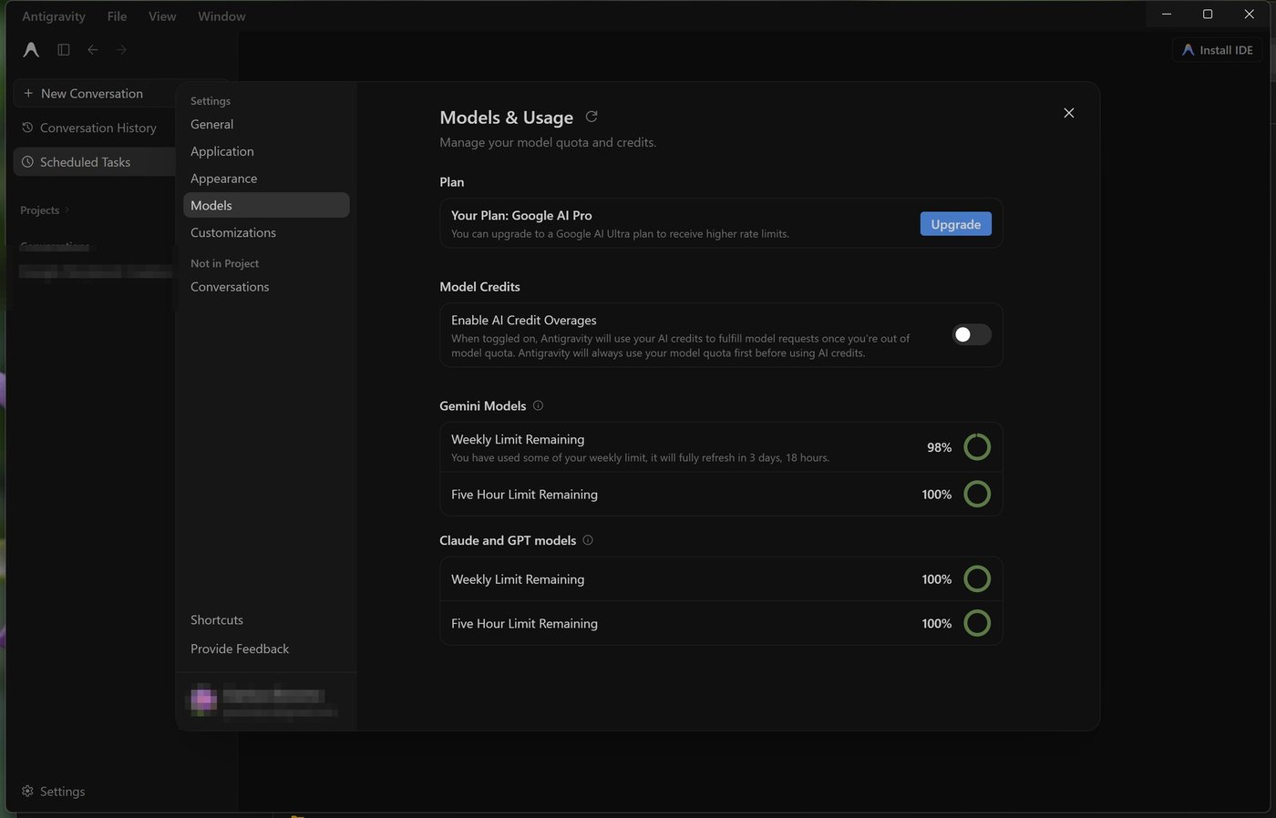Screen dimensions: 1276x818
Task: Minimize the Antigravity window
Action: tap(1167, 15)
